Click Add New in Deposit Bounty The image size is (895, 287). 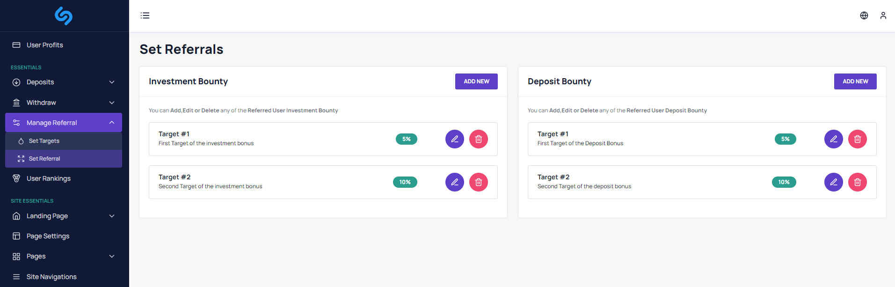(855, 81)
